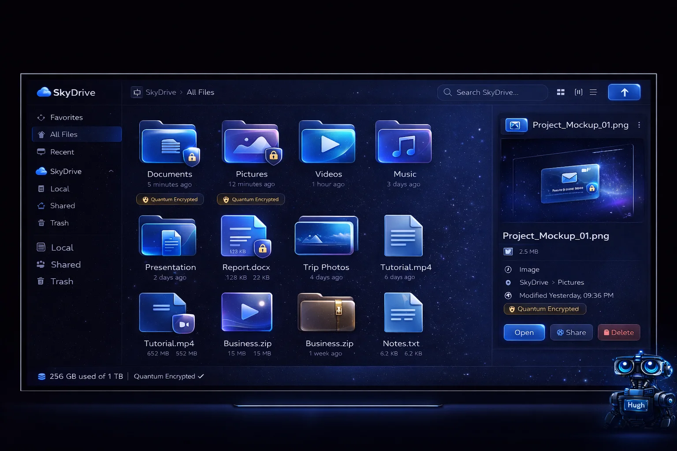Open the three-dot menu for Project_Mockup_01.png
The width and height of the screenshot is (677, 451).
[x=640, y=125]
